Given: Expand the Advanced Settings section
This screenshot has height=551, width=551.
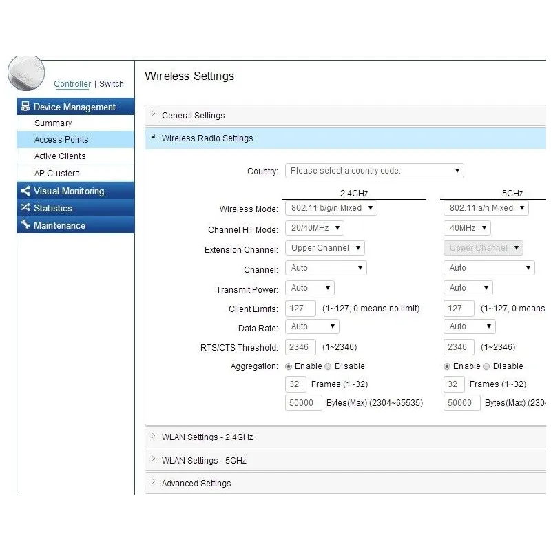Looking at the screenshot, I should 196,484.
